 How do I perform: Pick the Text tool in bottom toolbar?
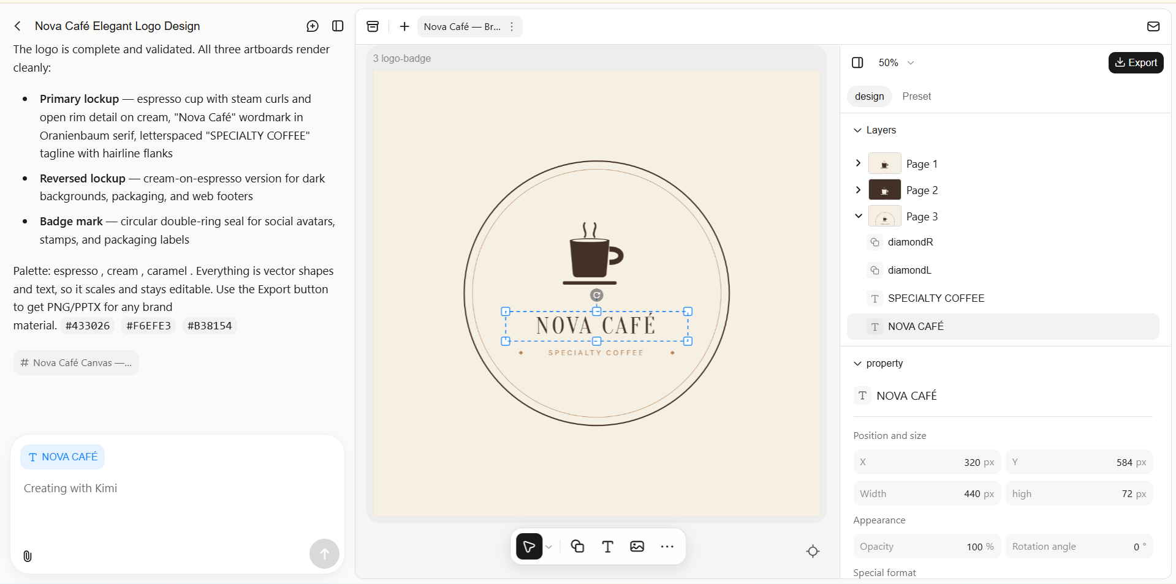click(x=607, y=546)
